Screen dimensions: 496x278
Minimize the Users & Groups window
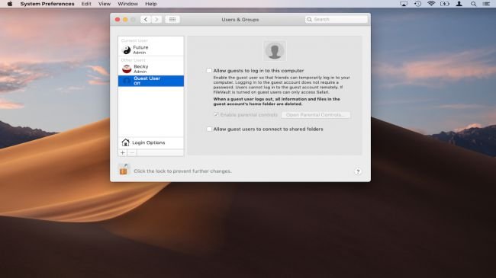point(125,20)
